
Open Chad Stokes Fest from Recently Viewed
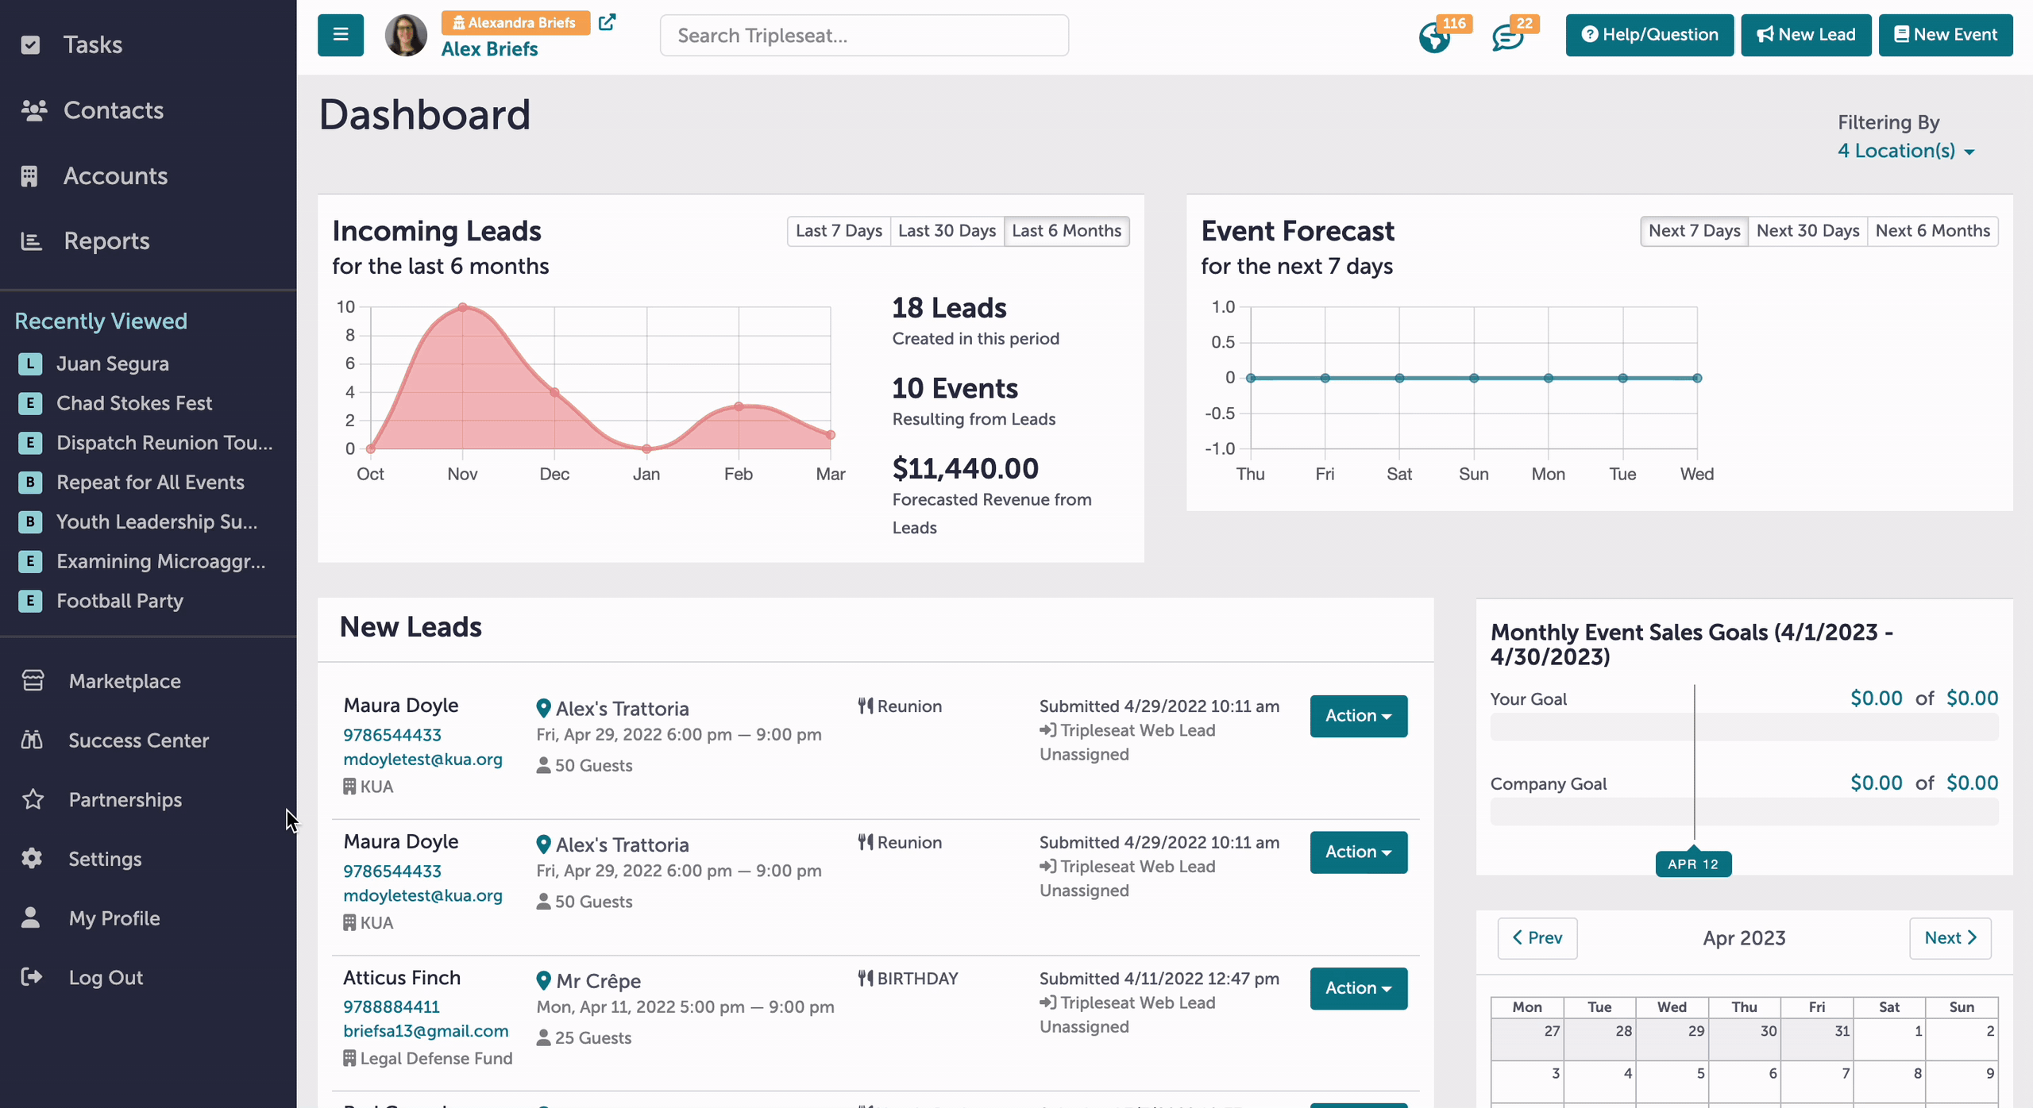click(x=133, y=403)
